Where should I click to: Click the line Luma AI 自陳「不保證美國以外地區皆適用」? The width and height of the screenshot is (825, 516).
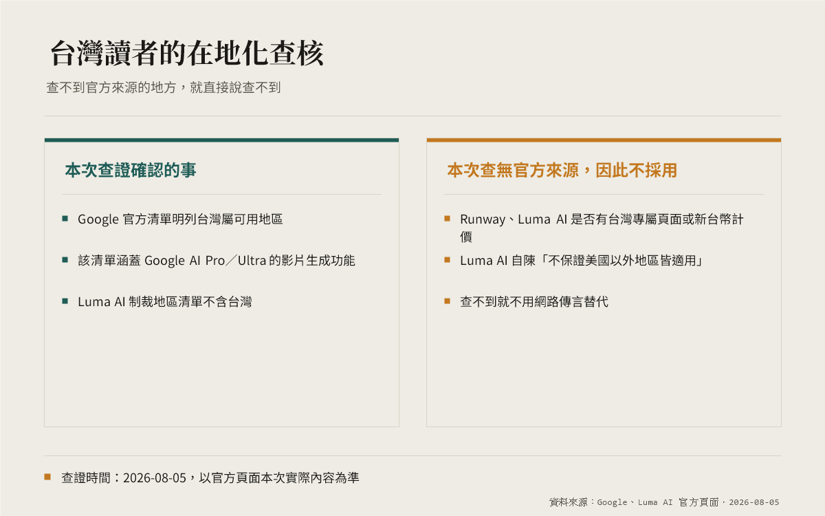pyautogui.click(x=581, y=261)
